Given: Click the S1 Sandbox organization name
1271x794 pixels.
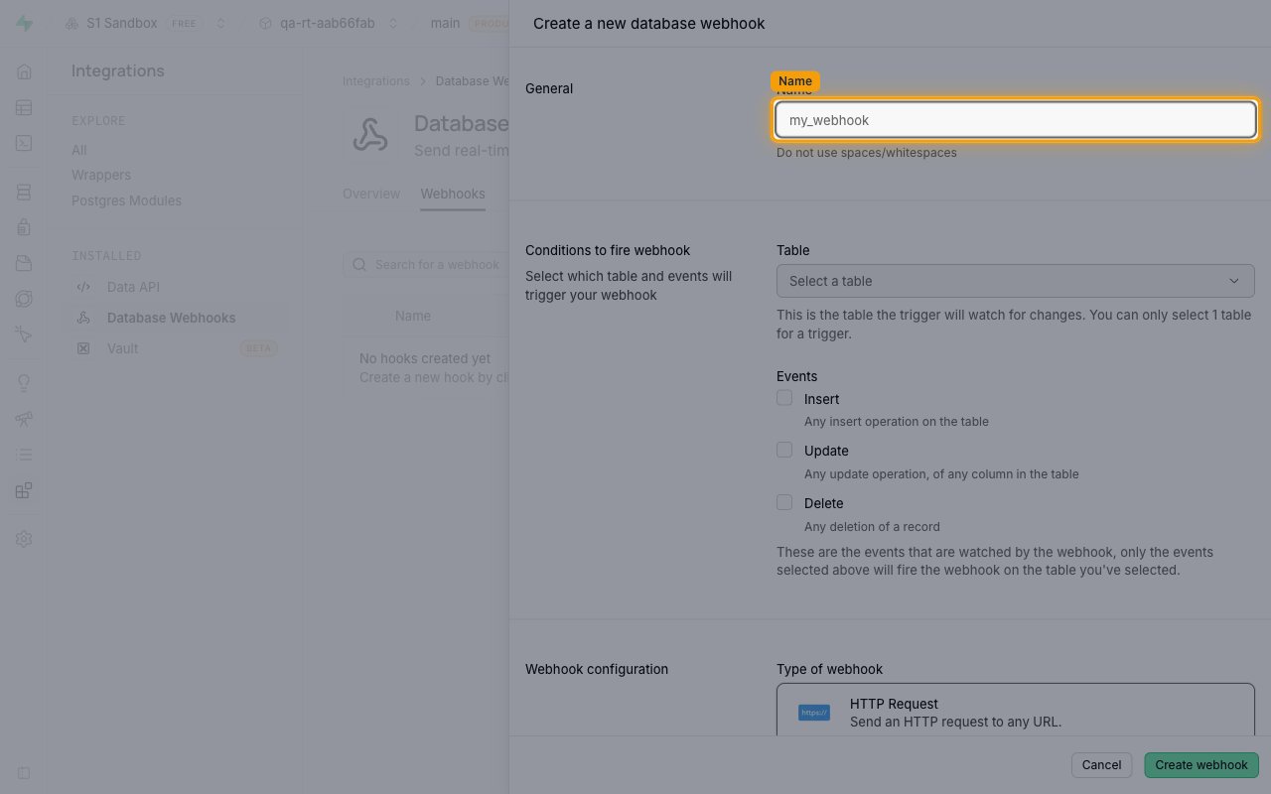Looking at the screenshot, I should pos(124,23).
